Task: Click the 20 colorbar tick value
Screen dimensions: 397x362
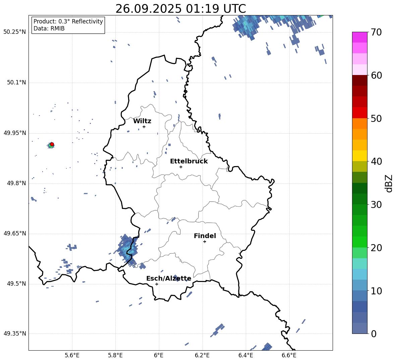Action: (376, 248)
